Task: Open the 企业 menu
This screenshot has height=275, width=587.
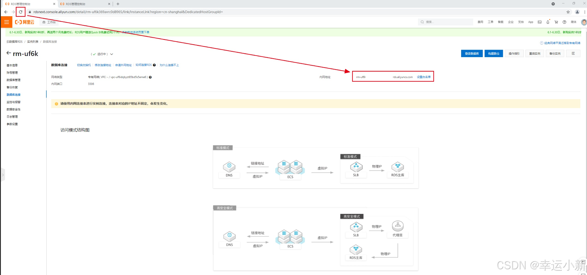Action: 511,22
